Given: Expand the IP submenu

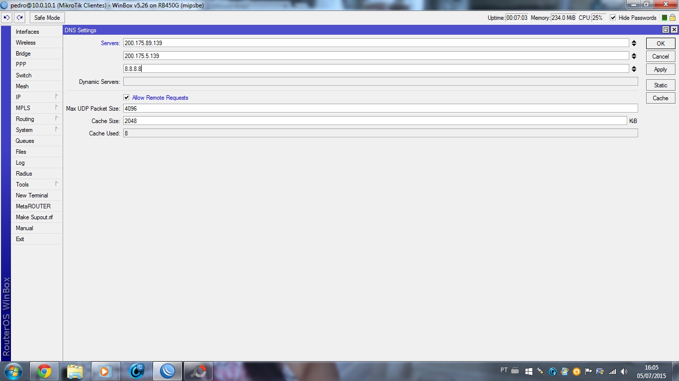Looking at the screenshot, I should [x=37, y=97].
